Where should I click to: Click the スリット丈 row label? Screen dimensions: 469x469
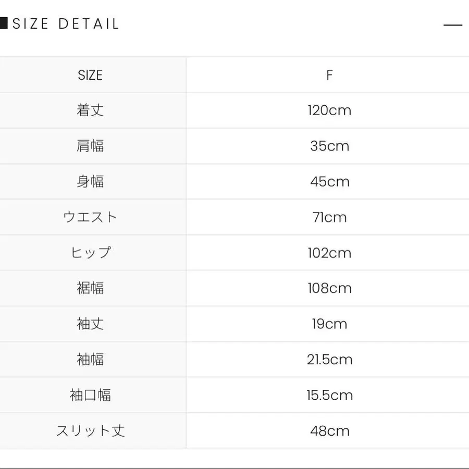click(x=90, y=431)
